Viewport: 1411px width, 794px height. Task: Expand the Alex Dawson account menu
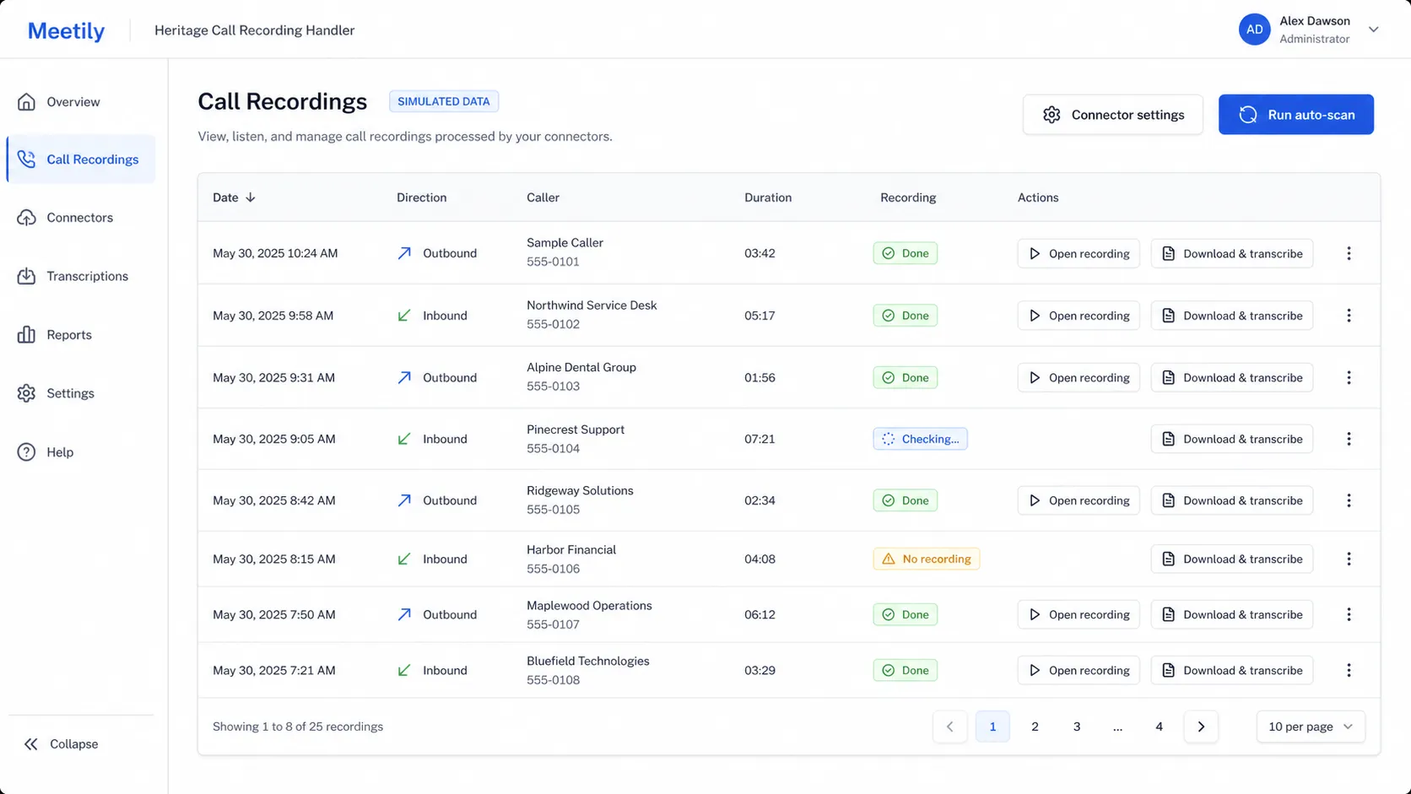tap(1373, 30)
